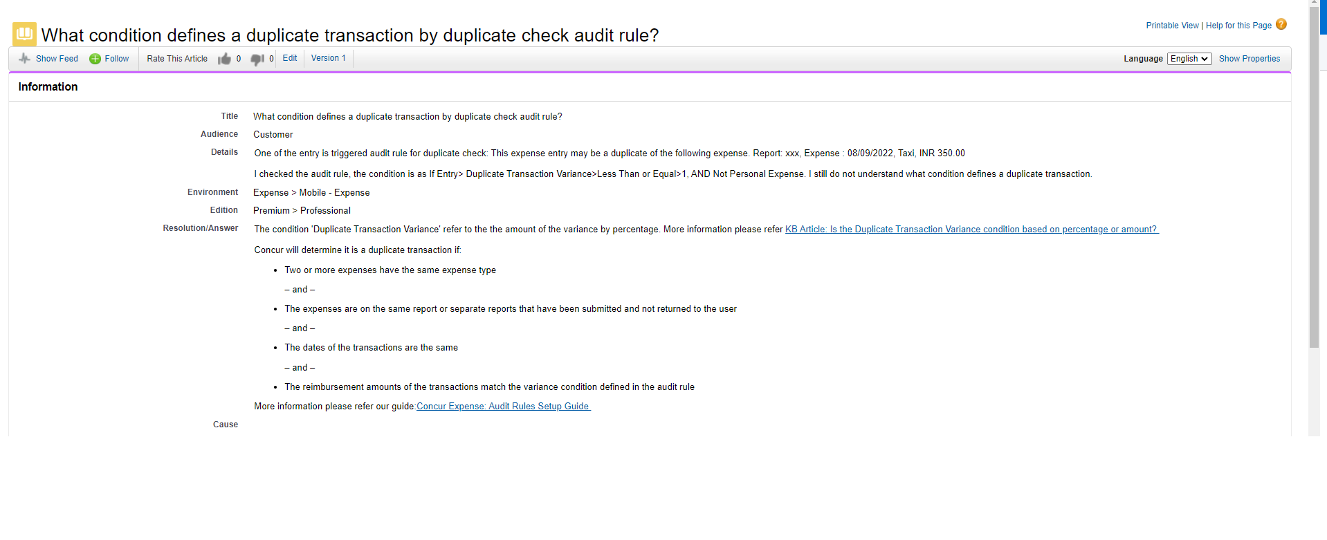Give the article a thumbs up

coord(224,59)
